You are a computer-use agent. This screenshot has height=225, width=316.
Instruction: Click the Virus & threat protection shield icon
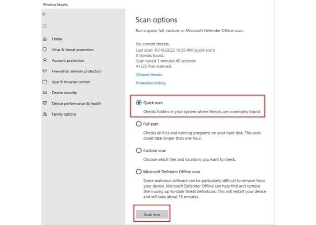tap(45, 49)
